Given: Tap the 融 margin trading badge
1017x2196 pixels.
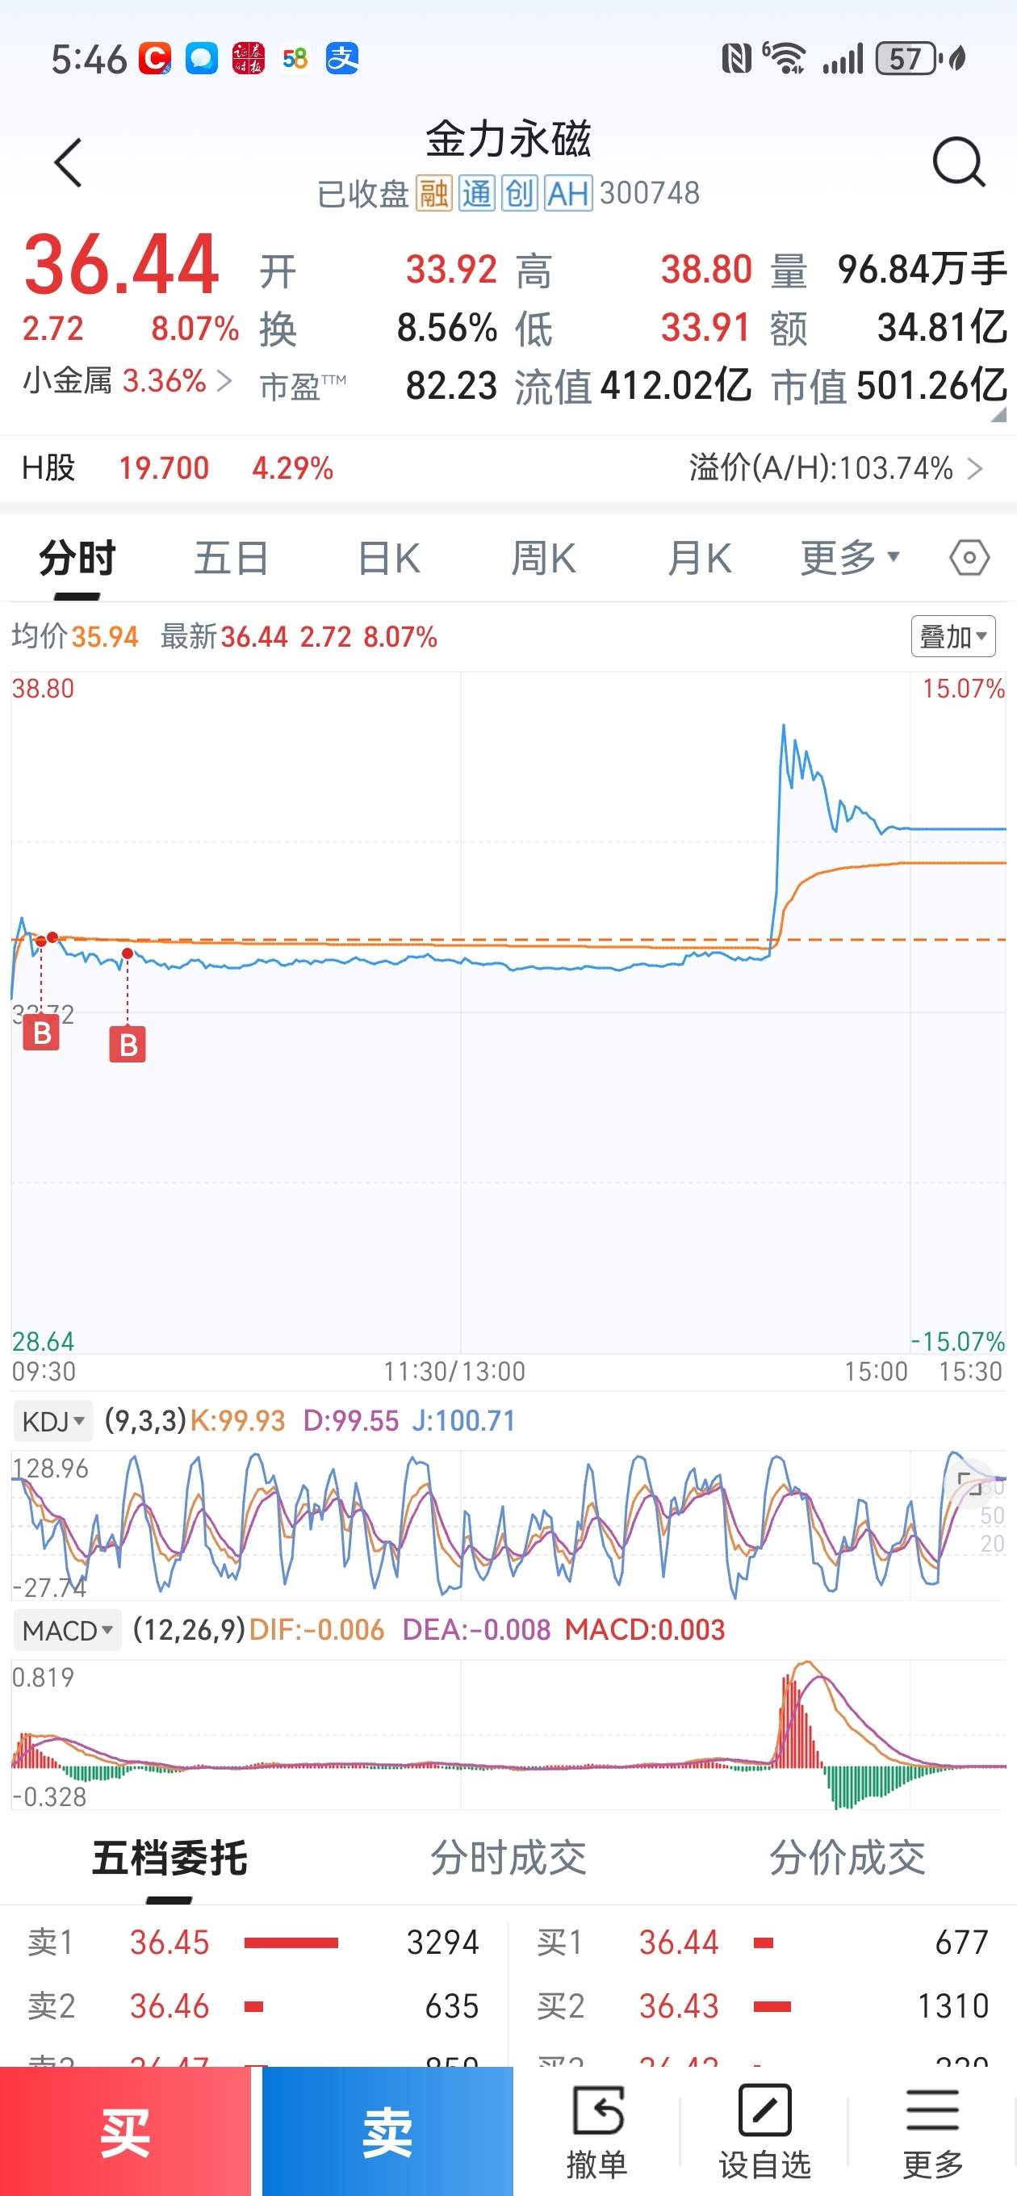Looking at the screenshot, I should (x=434, y=194).
